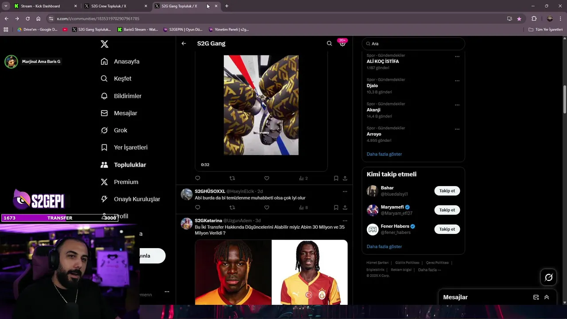Open Onaylı Kuruluşlar in the sidebar

pos(131,199)
